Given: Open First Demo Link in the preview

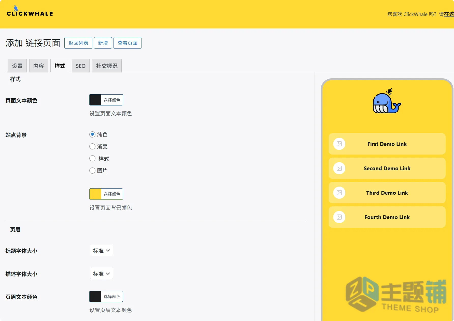Looking at the screenshot, I should coord(387,144).
